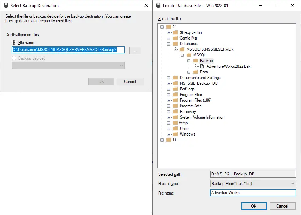Click the $Recycle.Bin folder icon

(176, 32)
